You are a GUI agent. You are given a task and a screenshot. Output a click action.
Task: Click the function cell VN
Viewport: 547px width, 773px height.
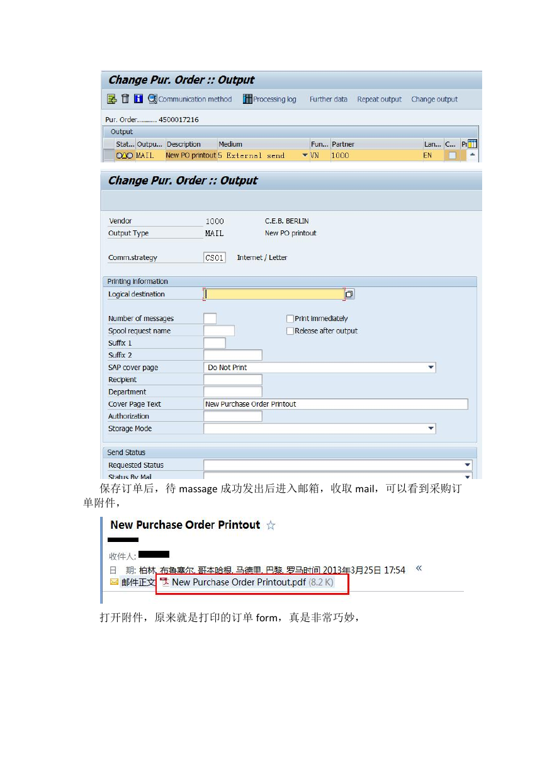320,155
